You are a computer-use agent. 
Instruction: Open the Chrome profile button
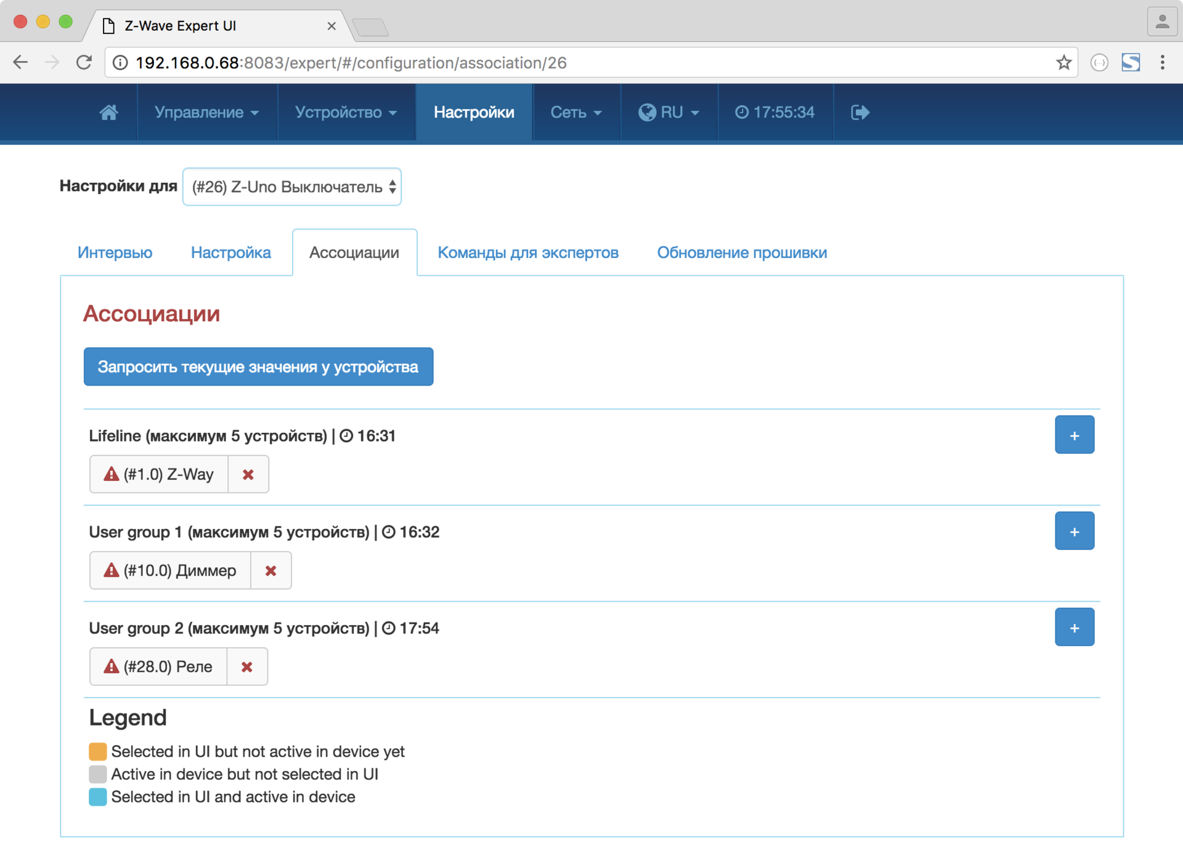(1162, 22)
